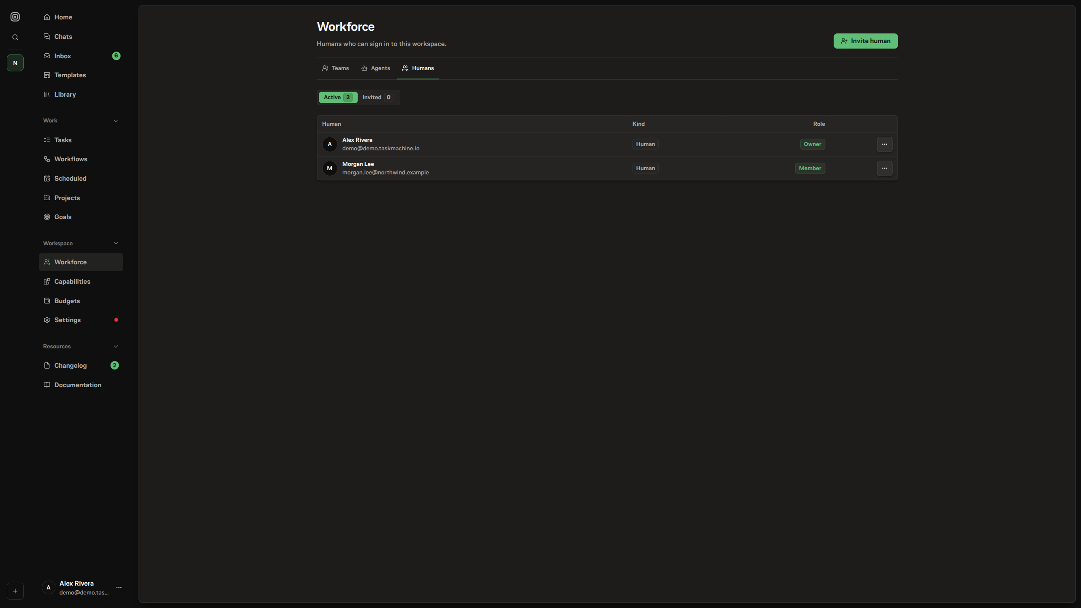Open Scheduled in the sidebar
1081x608 pixels.
tap(81, 179)
